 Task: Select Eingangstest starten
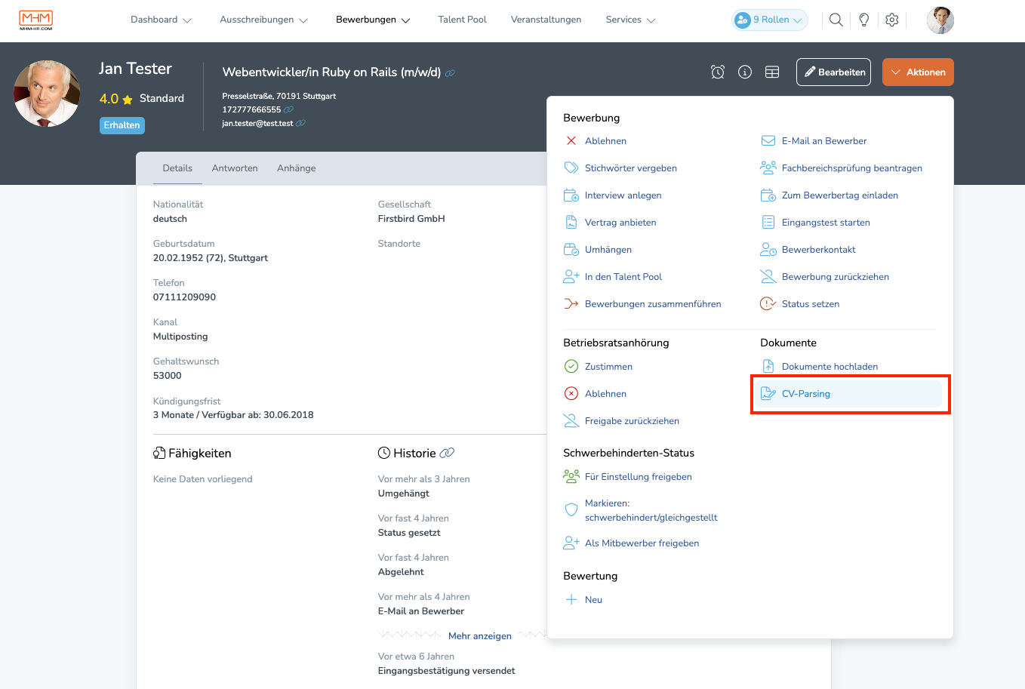815,223
